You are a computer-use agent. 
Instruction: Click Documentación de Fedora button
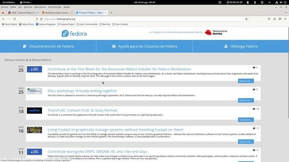point(48,46)
